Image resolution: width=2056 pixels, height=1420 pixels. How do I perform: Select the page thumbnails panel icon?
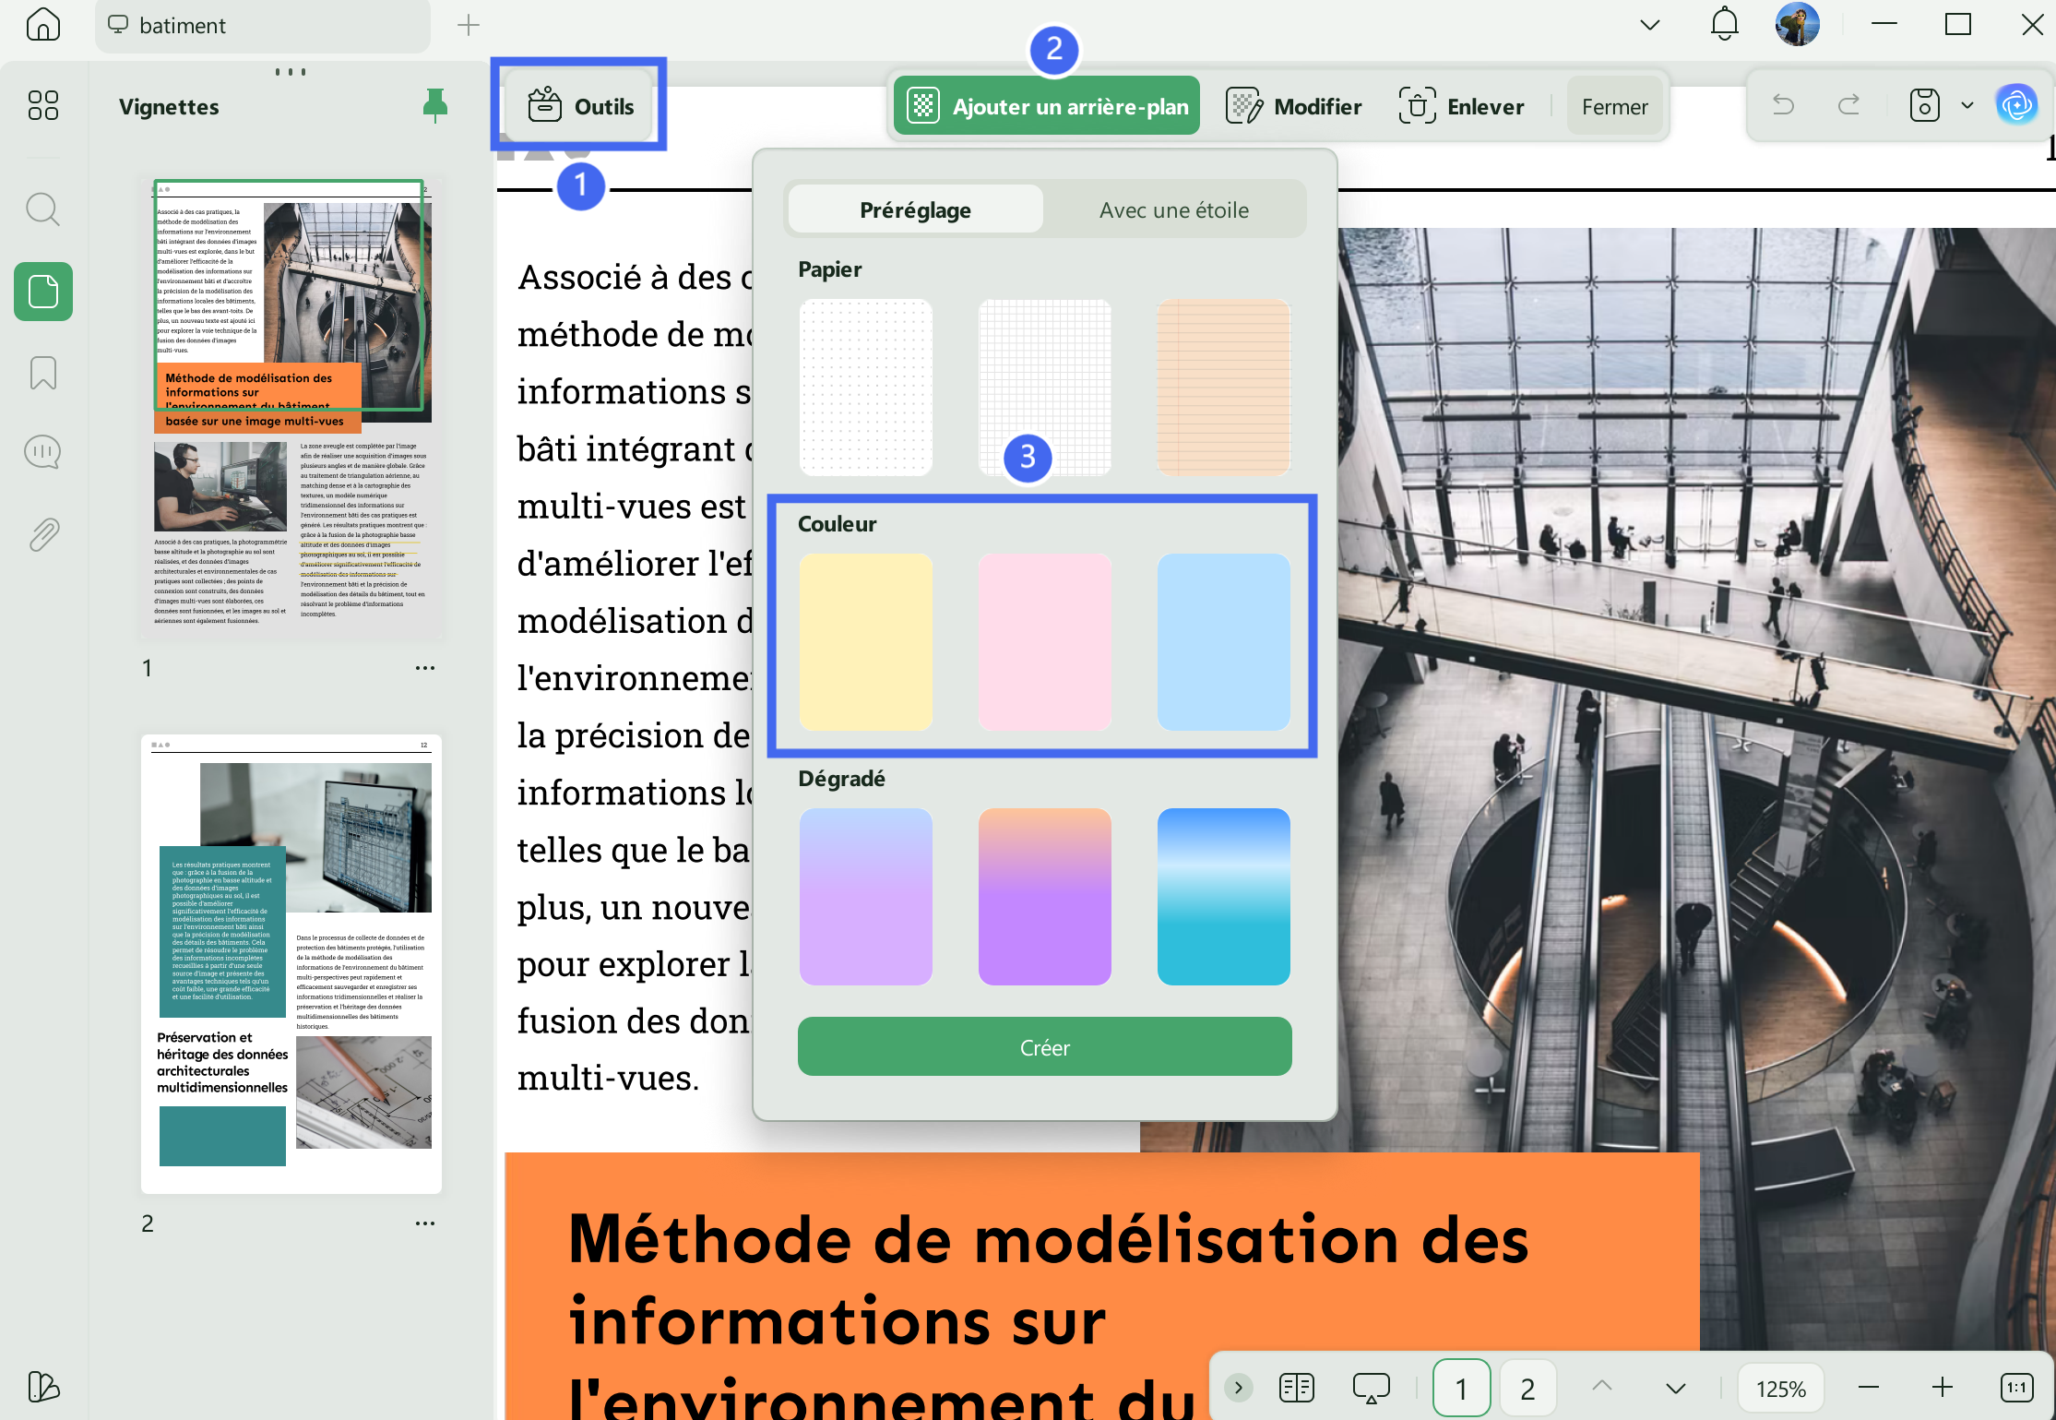(43, 292)
